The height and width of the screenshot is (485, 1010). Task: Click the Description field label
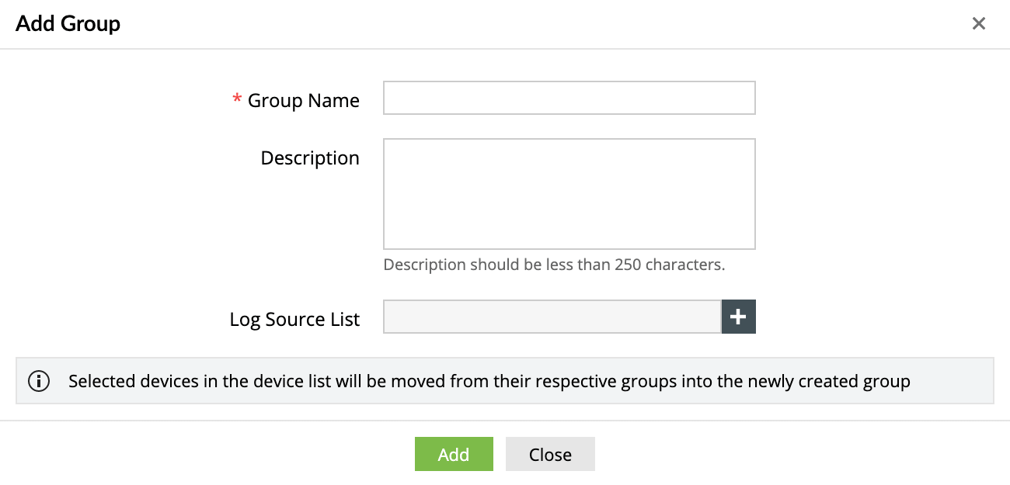point(309,158)
